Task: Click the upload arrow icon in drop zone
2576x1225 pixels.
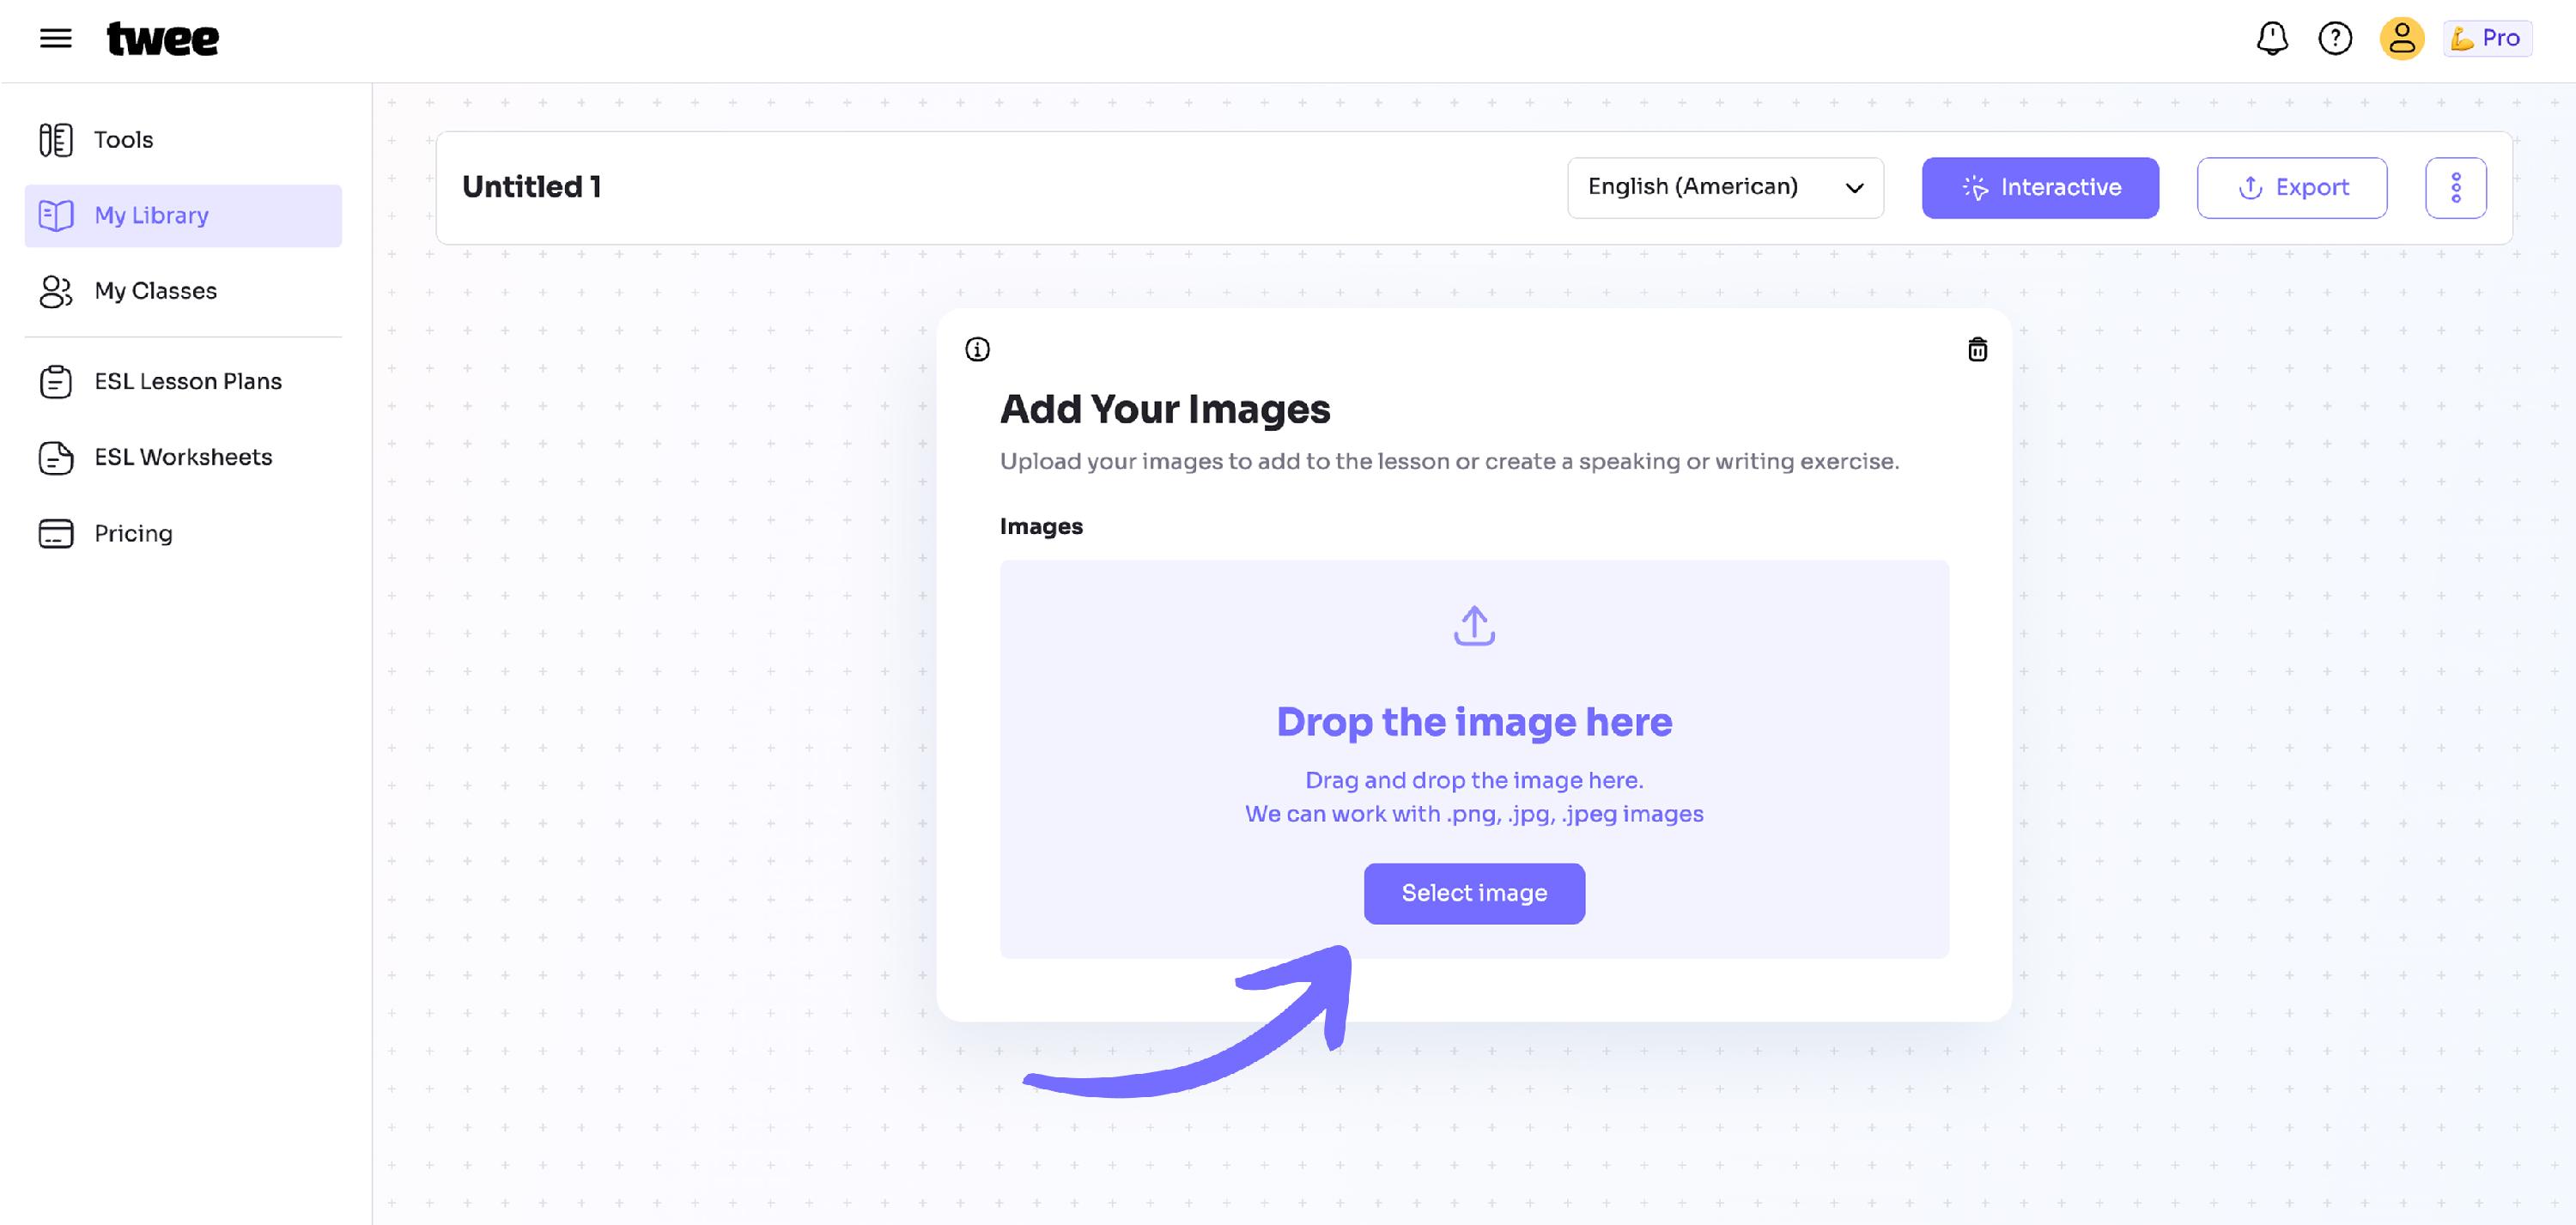Action: point(1474,626)
